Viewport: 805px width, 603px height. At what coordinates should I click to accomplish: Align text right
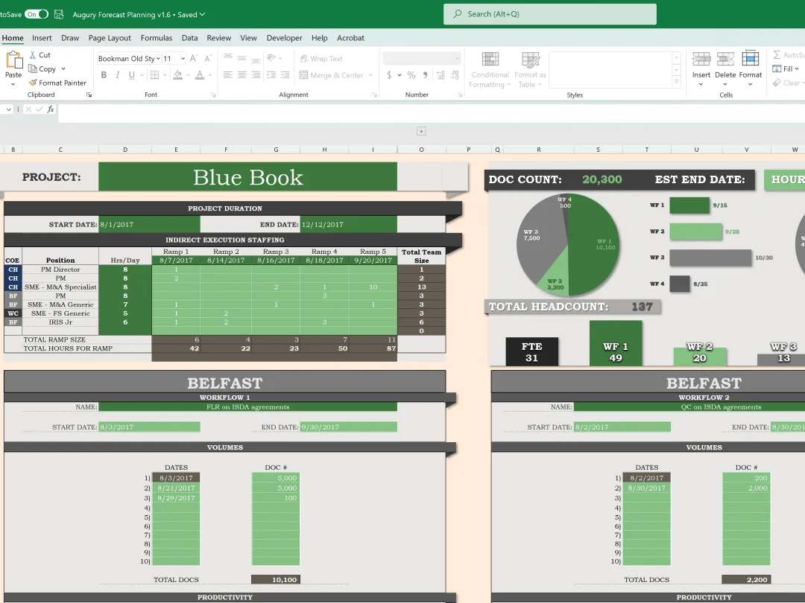256,75
